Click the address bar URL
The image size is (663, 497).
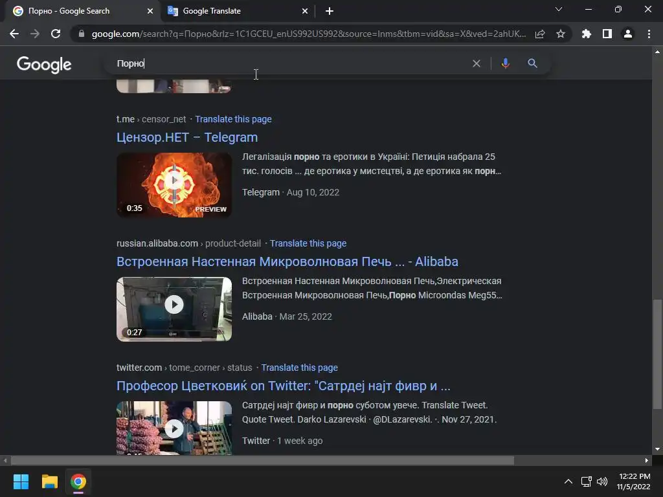309,34
